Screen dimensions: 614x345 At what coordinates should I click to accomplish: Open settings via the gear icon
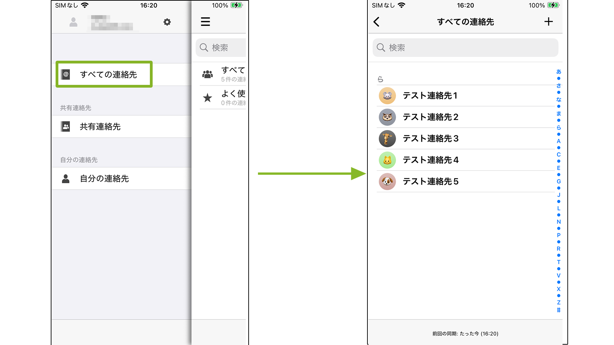point(167,22)
